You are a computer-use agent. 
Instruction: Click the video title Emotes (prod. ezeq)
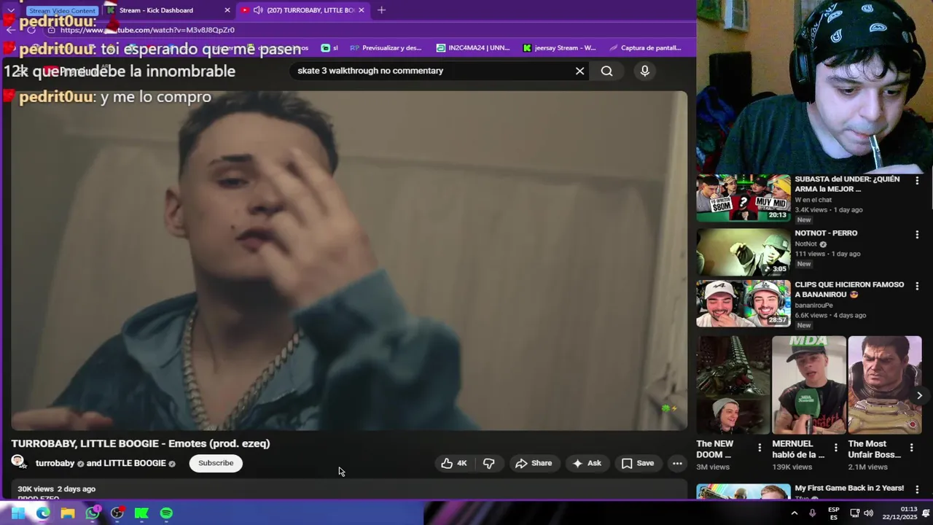click(141, 443)
